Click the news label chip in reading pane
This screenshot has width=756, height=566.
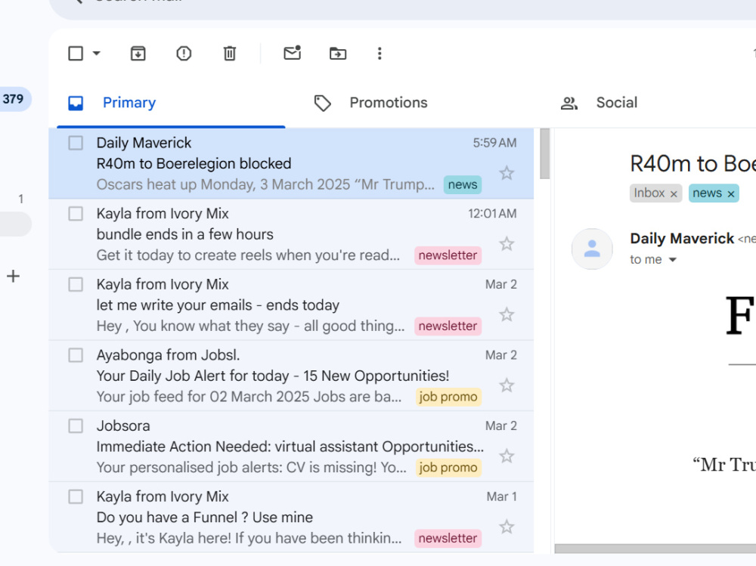(x=707, y=193)
